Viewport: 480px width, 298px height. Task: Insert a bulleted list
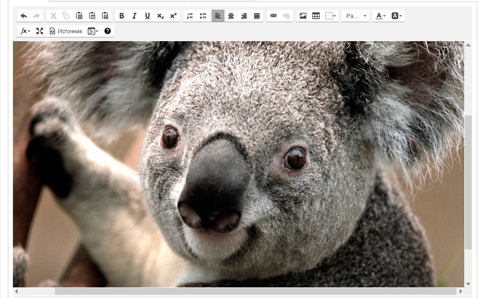[203, 16]
